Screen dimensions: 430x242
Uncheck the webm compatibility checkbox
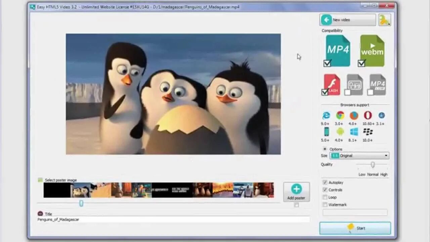pyautogui.click(x=361, y=63)
